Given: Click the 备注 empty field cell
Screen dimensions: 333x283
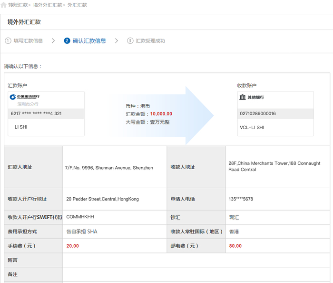Looking at the screenshot, I should click(196, 274).
